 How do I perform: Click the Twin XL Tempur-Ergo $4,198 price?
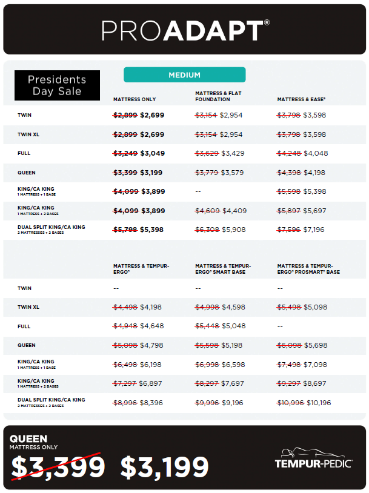click(151, 307)
